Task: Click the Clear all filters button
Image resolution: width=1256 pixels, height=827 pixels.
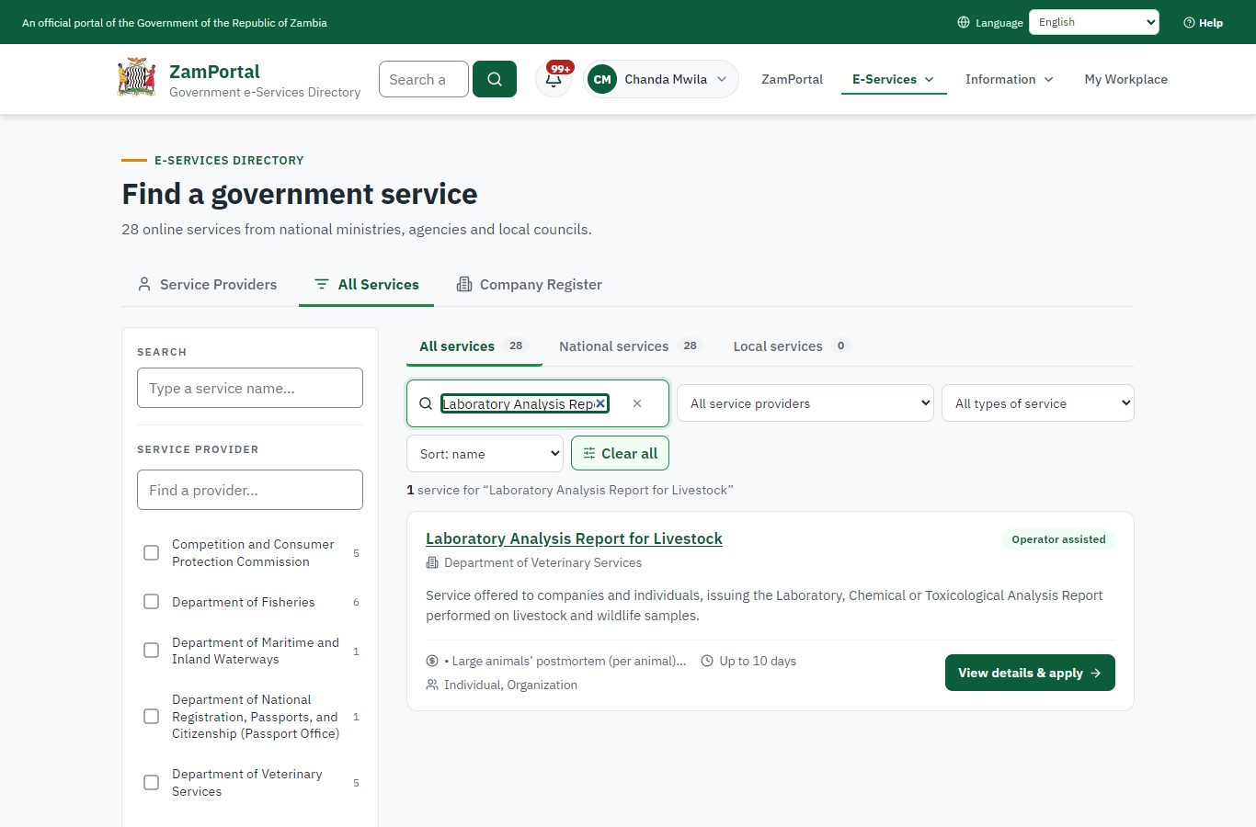Action: pos(620,453)
